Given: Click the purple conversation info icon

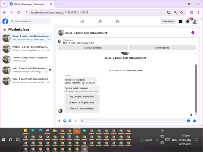Looking at the screenshot, I should [x=193, y=33].
